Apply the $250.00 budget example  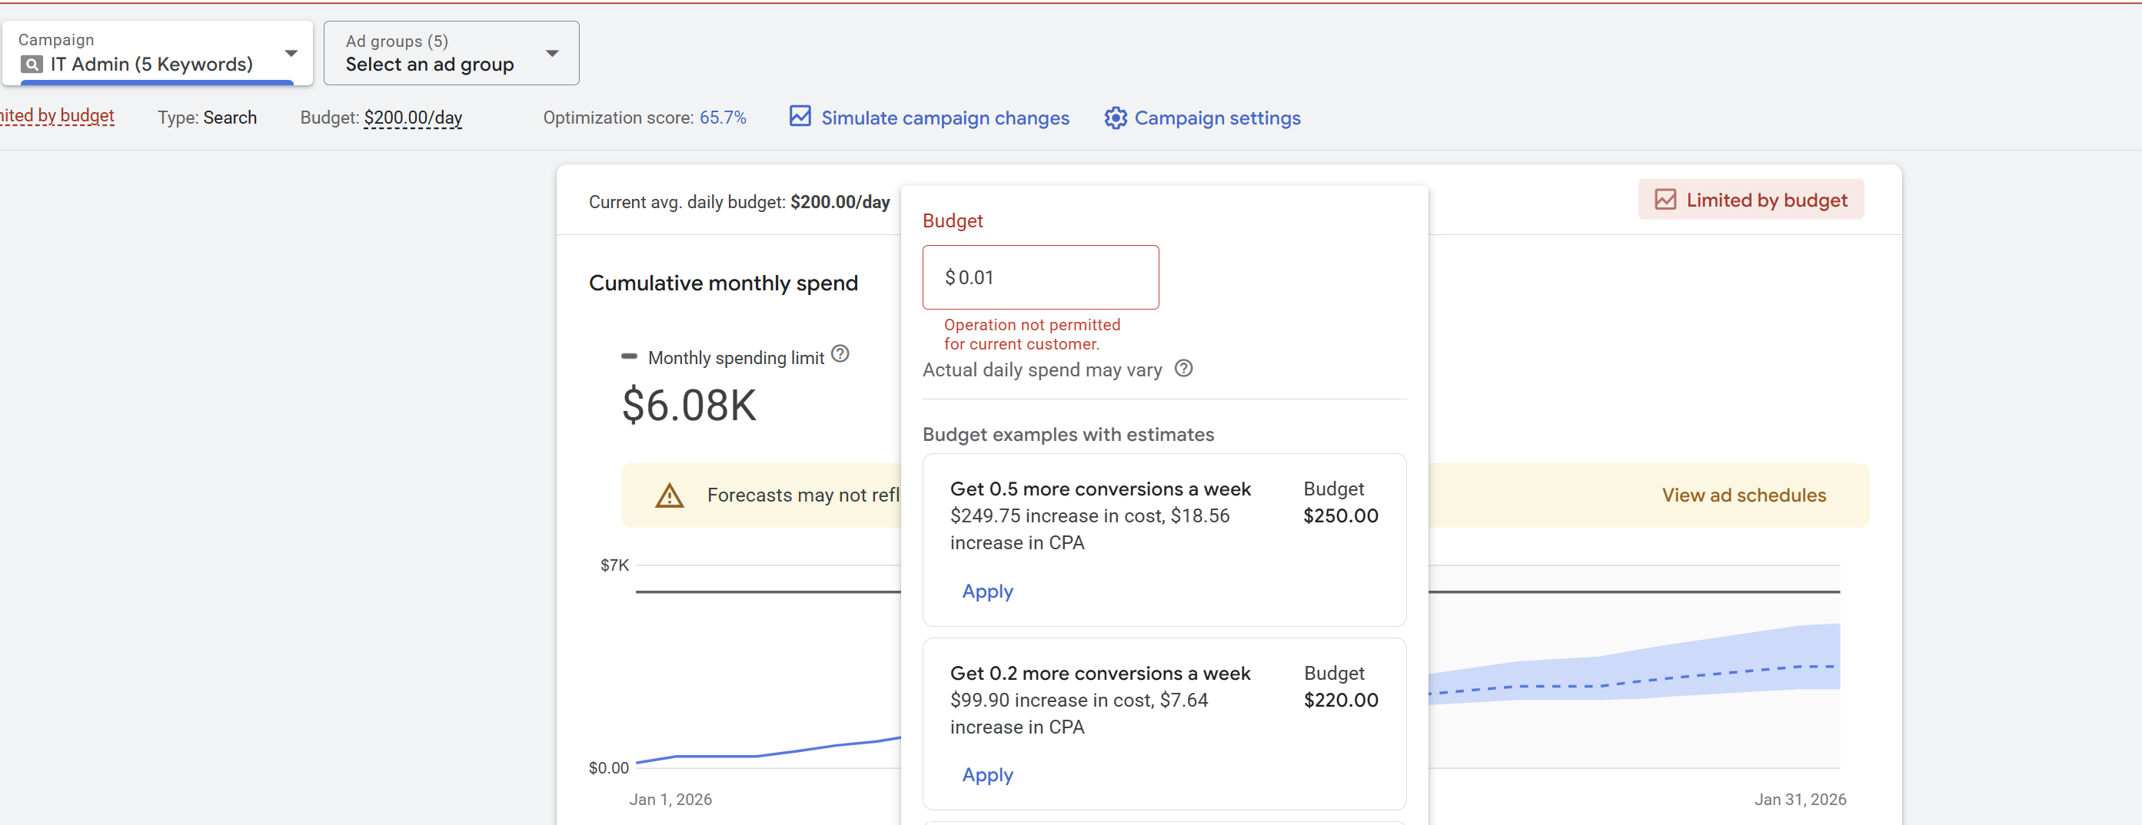[987, 591]
